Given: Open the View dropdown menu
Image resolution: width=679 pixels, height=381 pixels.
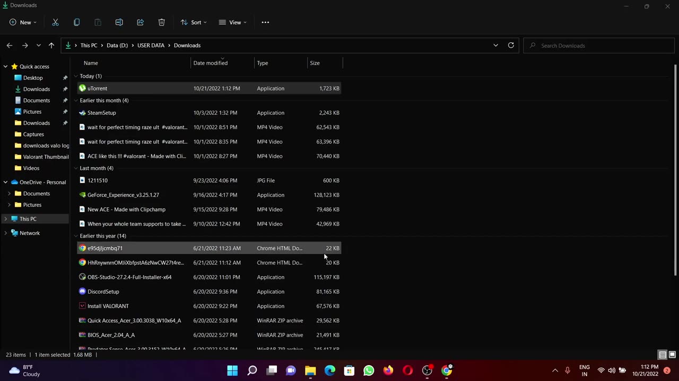Looking at the screenshot, I should tap(232, 22).
